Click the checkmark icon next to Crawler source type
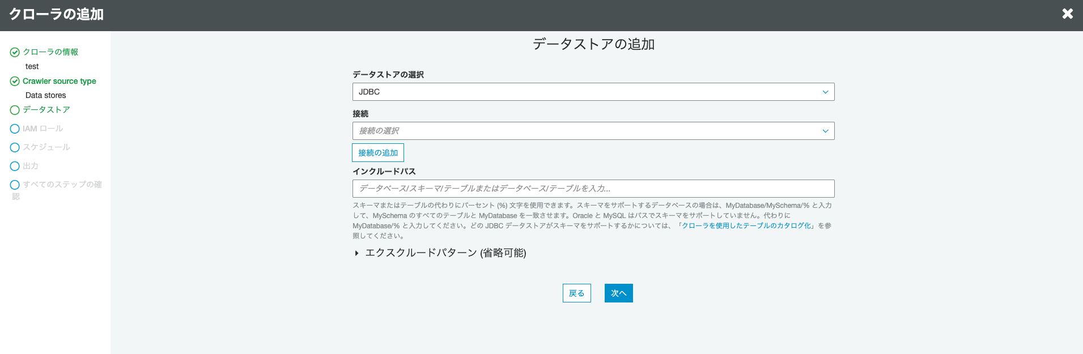Screen dimensions: 1083x354 pyautogui.click(x=15, y=81)
